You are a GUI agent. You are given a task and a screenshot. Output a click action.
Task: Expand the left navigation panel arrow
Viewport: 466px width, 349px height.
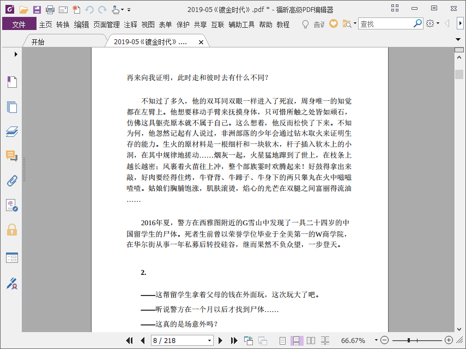(x=16, y=54)
